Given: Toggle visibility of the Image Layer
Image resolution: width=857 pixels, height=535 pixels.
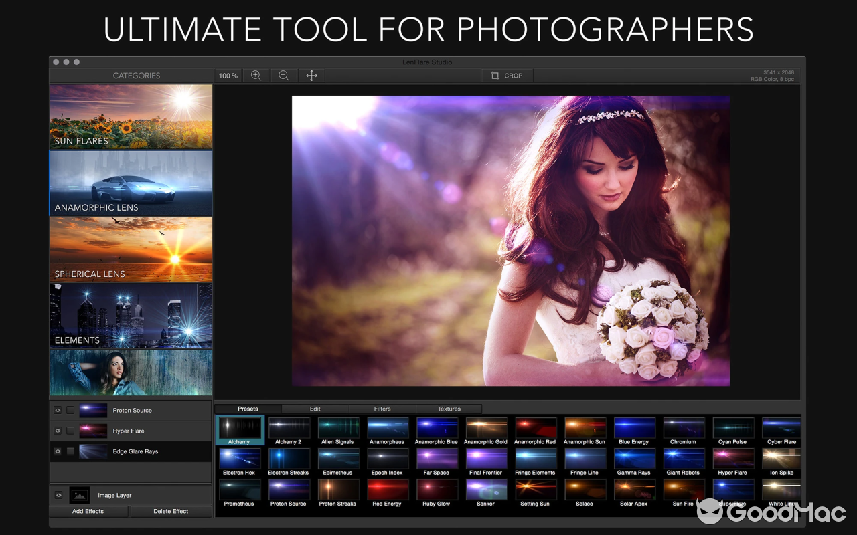Looking at the screenshot, I should [58, 495].
